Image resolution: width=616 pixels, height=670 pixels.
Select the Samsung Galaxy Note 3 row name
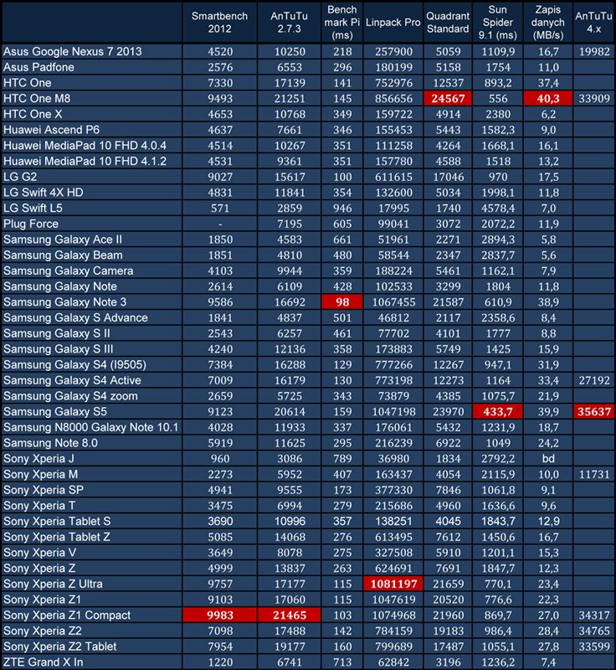(65, 302)
